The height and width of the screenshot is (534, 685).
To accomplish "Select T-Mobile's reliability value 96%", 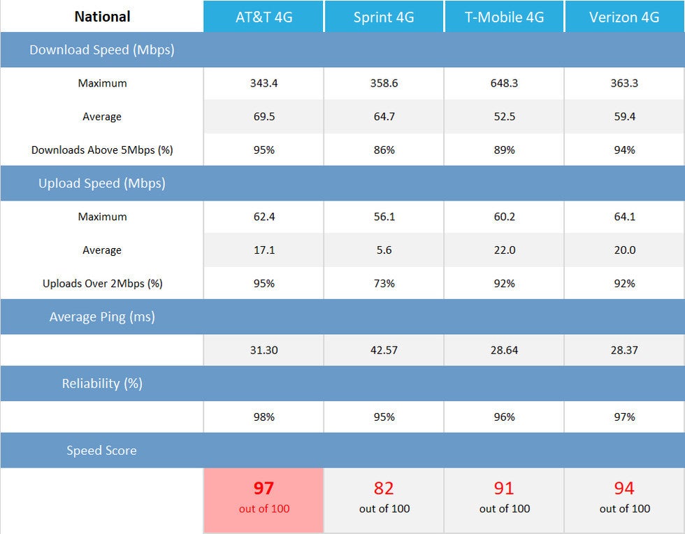I will [x=504, y=417].
